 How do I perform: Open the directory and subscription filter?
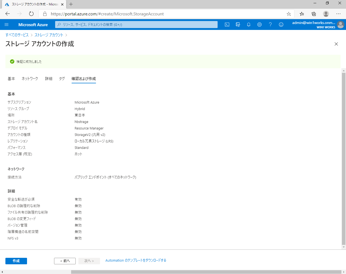coord(238,25)
